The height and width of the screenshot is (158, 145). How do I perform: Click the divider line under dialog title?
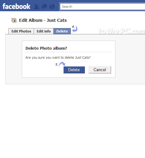tap(69, 52)
